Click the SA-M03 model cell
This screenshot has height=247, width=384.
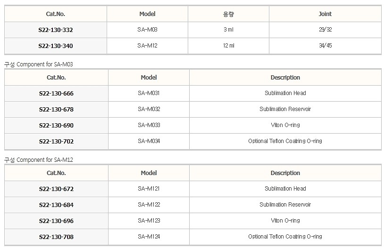[x=148, y=30]
